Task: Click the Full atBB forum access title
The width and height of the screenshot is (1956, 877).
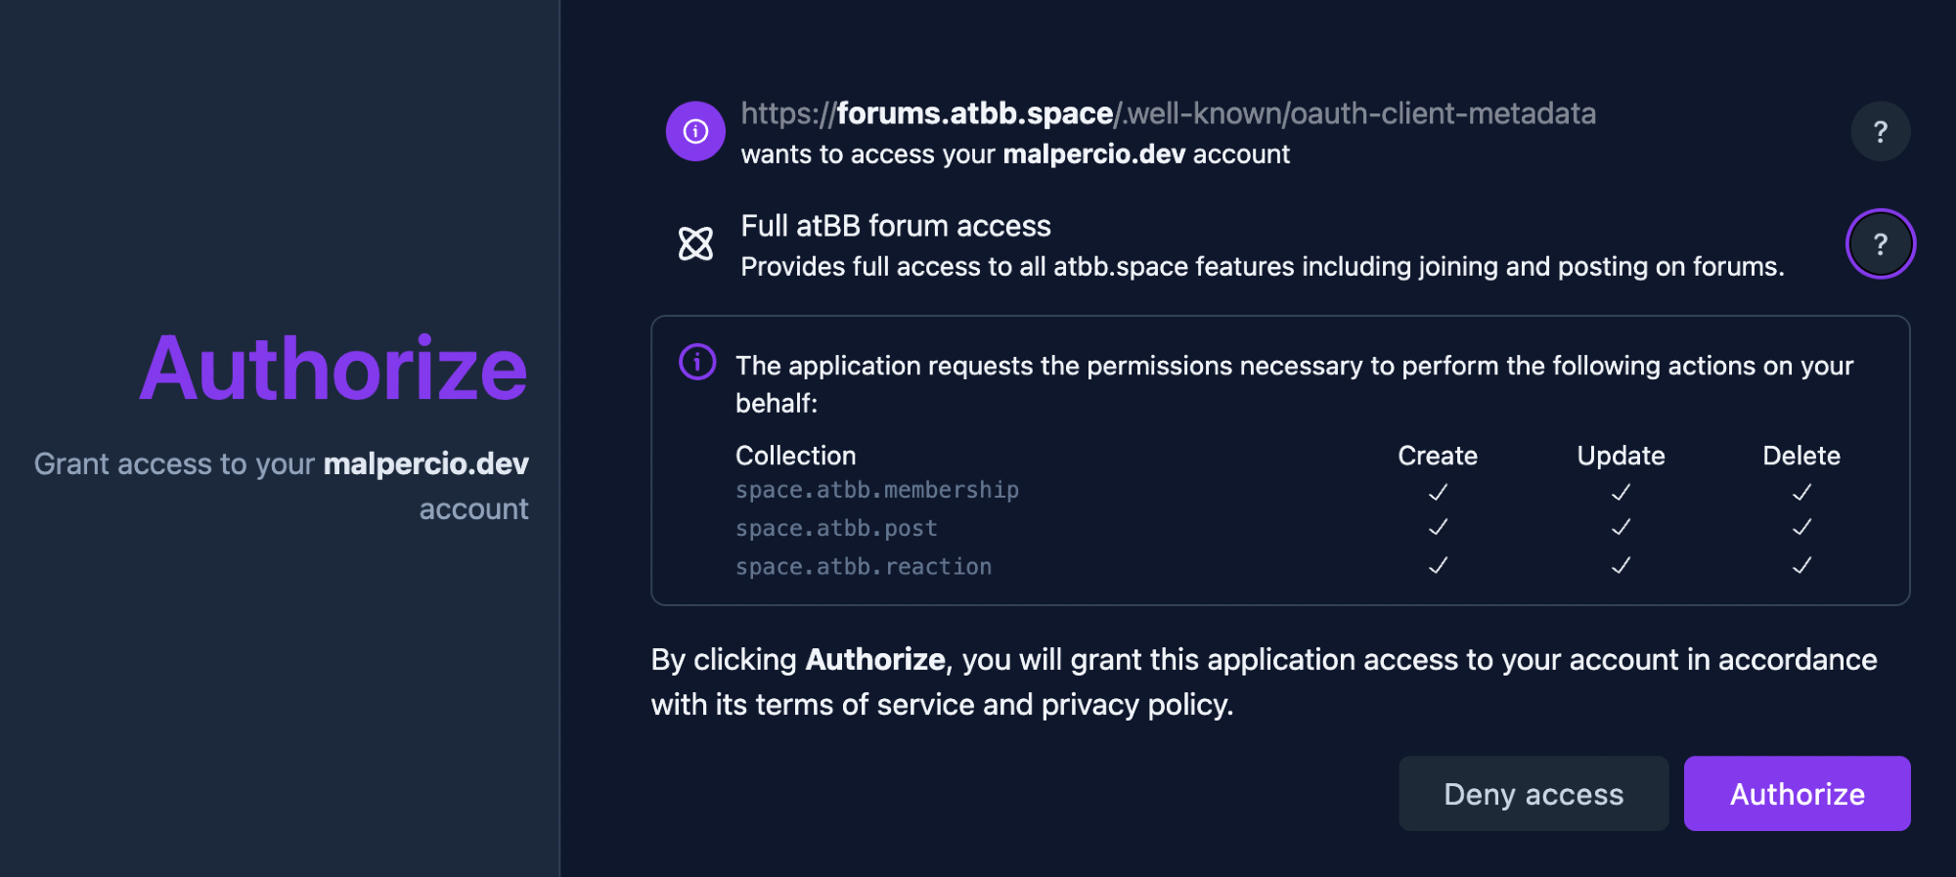Action: point(896,226)
